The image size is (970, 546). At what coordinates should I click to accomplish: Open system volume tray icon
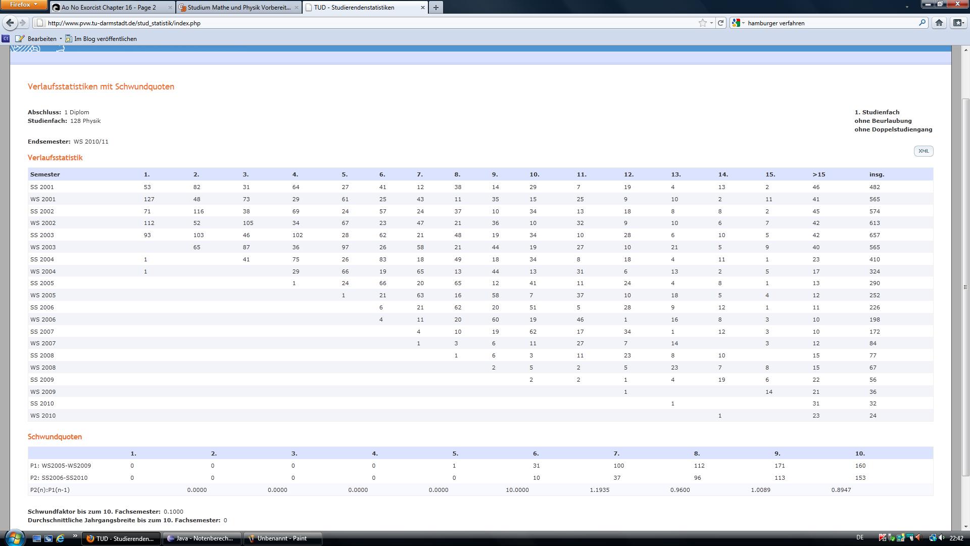pyautogui.click(x=942, y=538)
